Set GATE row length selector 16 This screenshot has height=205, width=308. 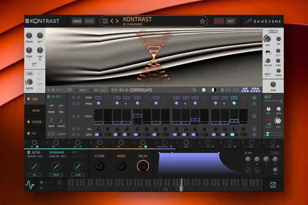254,134
